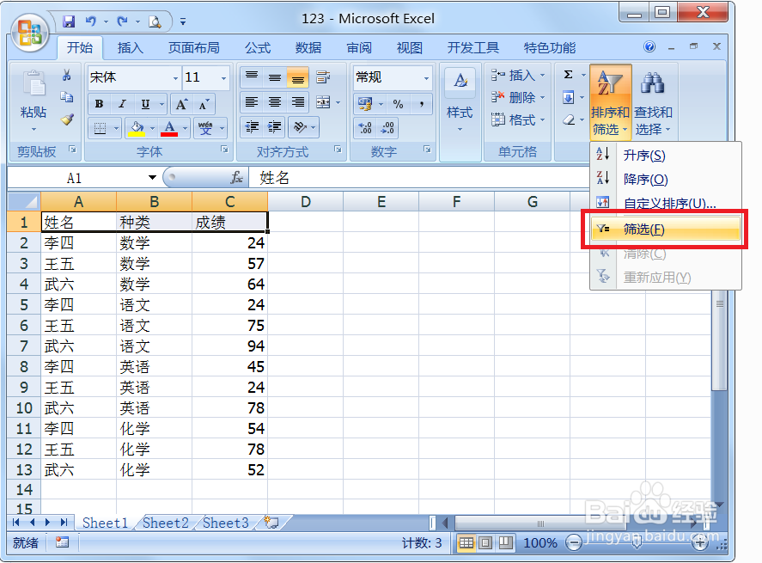The height and width of the screenshot is (563, 762).
Task: Apply red font color
Action: (169, 128)
